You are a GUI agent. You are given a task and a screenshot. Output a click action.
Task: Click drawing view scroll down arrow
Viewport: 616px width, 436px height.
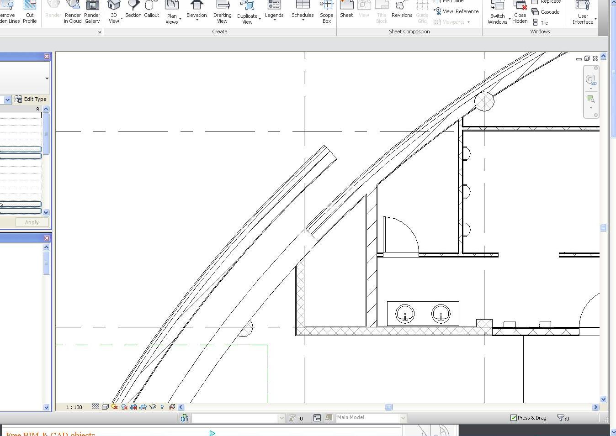[x=603, y=399]
